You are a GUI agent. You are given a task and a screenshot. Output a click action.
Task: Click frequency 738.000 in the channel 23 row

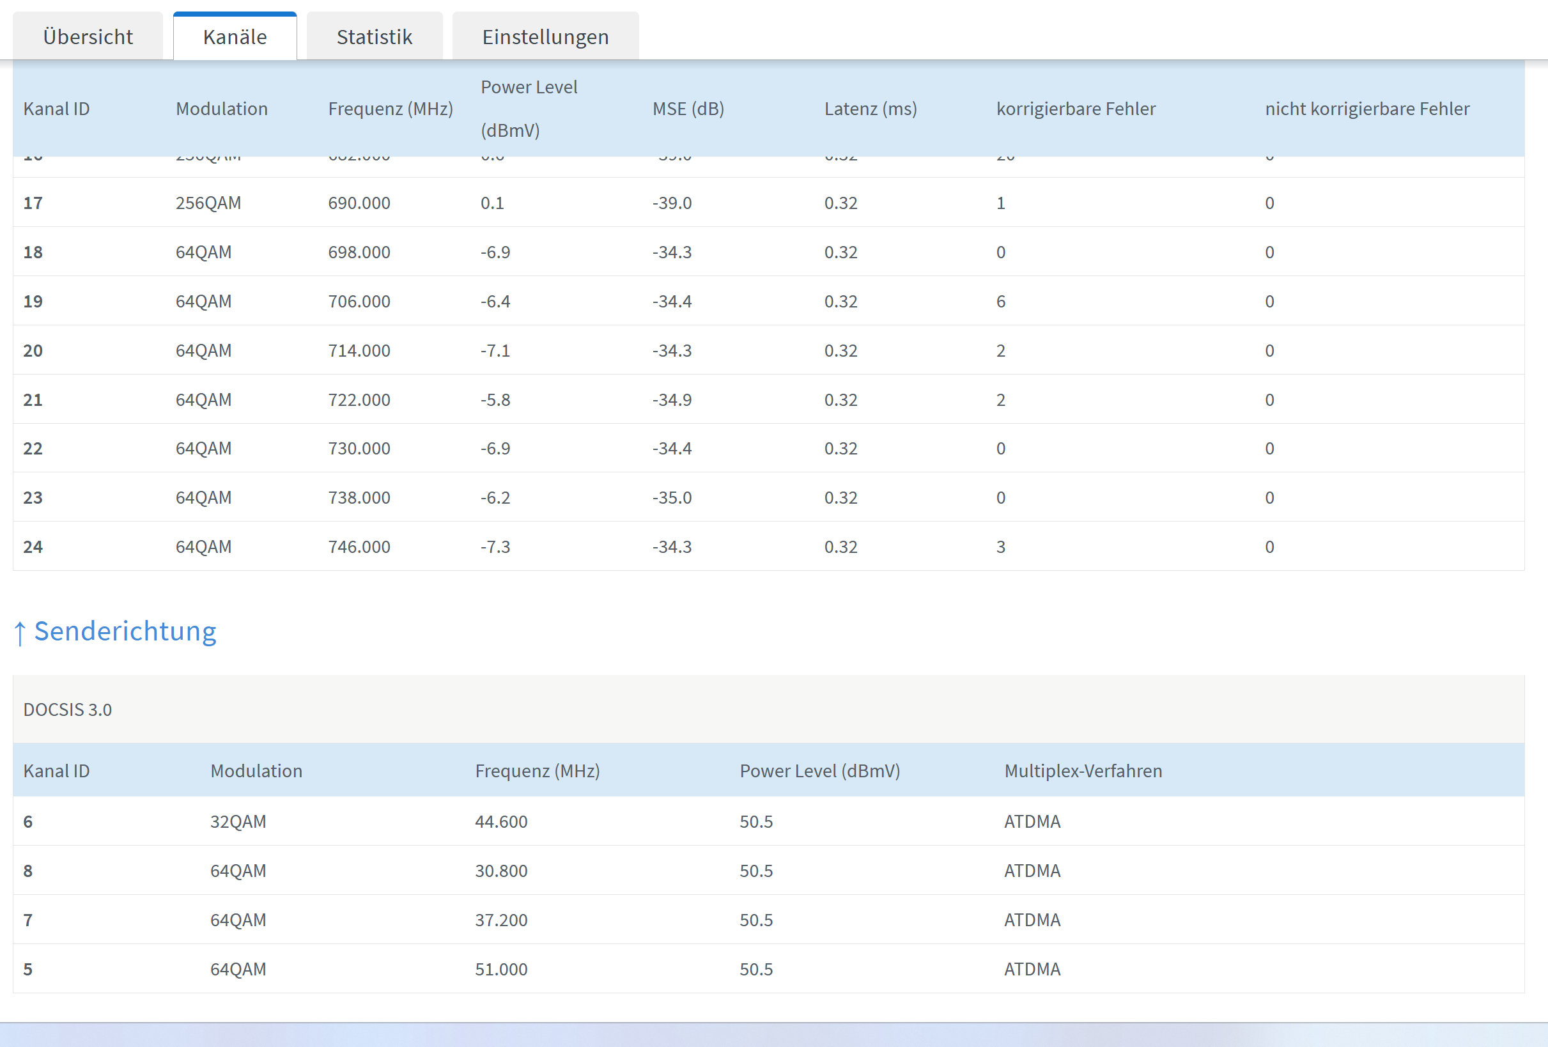pos(359,497)
